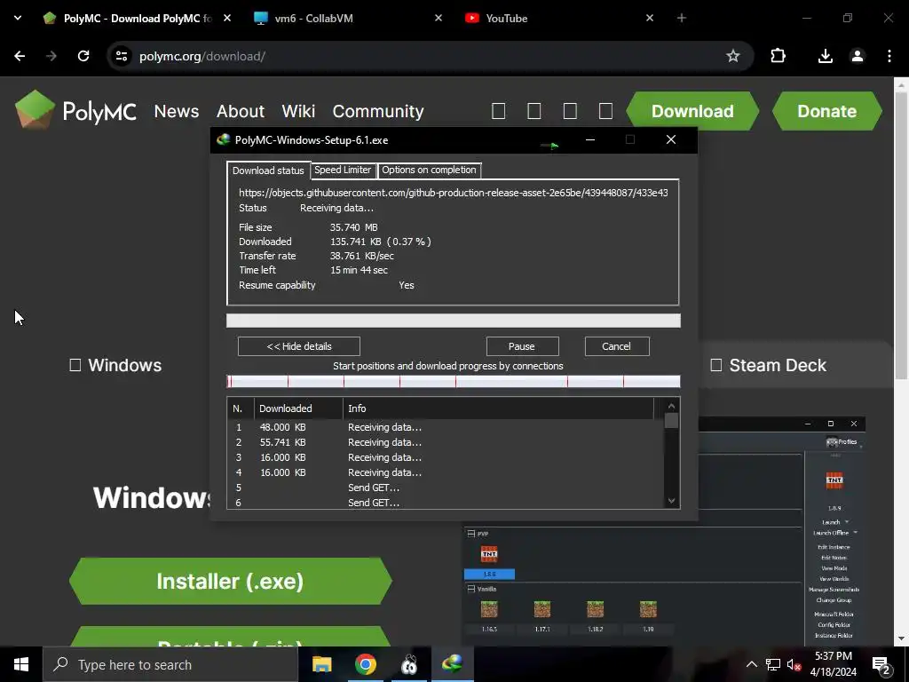Screen dimensions: 909x682
Task: Click the Info column header
Action: [x=499, y=408]
